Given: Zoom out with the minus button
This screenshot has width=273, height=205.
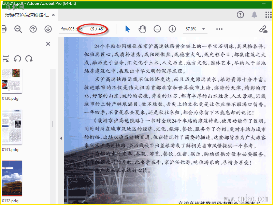Looking at the screenshot, I should 157,29.
